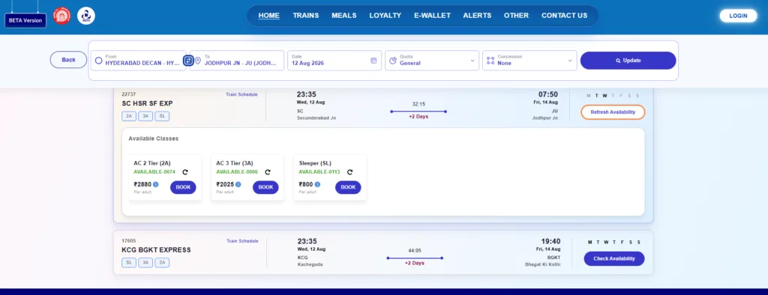Open the LOYALTY menu
The image size is (768, 295).
pos(385,16)
